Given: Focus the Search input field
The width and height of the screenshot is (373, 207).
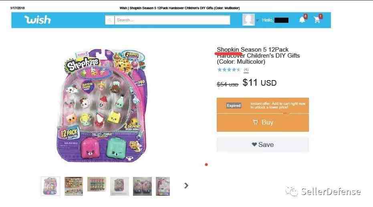Looking at the screenshot, I should [172, 20].
